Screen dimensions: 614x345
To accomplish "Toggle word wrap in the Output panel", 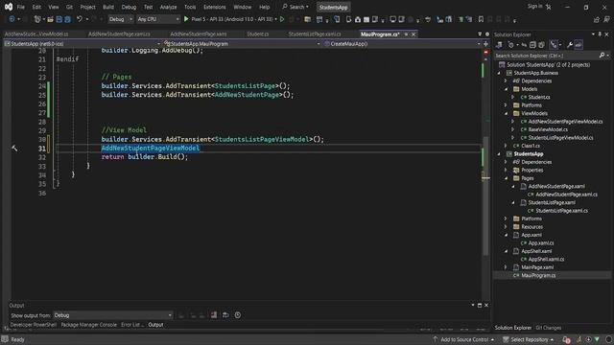I will [x=225, y=315].
